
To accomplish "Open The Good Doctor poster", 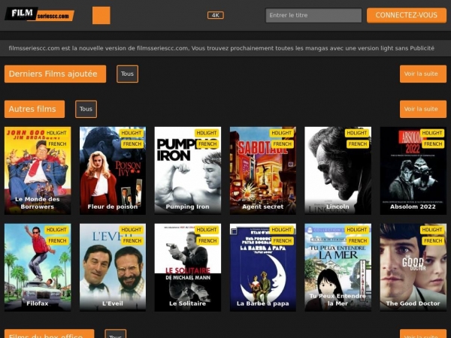I will 413,267.
